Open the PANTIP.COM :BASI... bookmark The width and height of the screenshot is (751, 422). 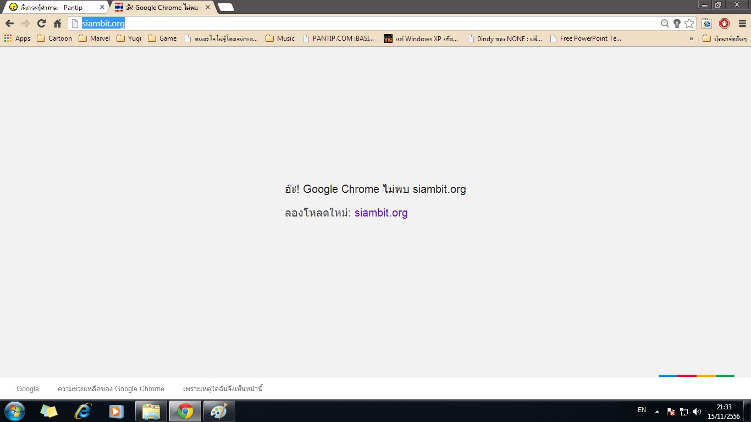click(x=338, y=38)
